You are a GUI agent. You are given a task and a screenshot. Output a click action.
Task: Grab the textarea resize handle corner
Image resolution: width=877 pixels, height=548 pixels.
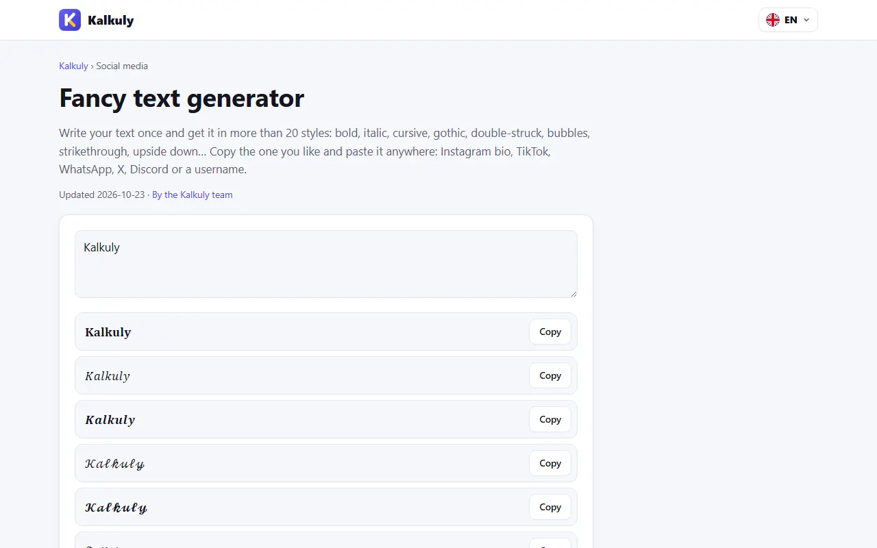(x=573, y=293)
